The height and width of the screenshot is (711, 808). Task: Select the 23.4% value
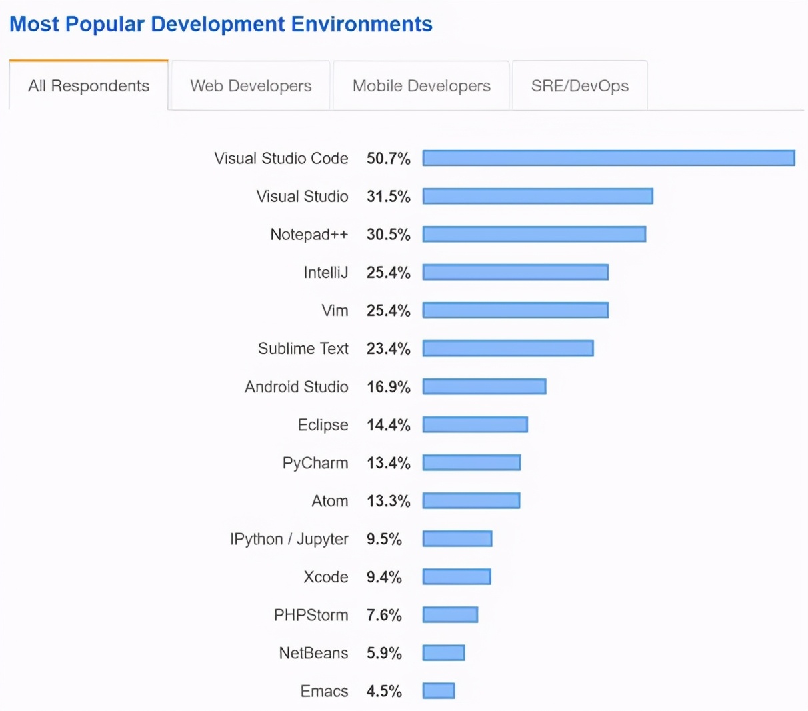(389, 348)
